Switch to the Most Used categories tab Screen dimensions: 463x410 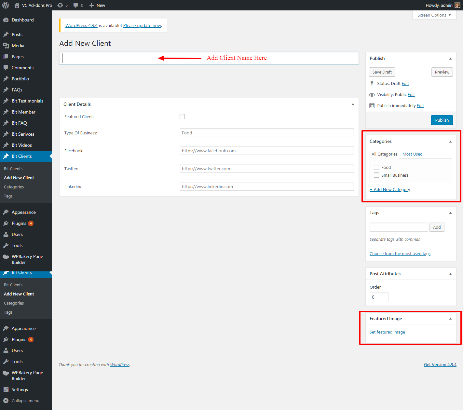[412, 154]
